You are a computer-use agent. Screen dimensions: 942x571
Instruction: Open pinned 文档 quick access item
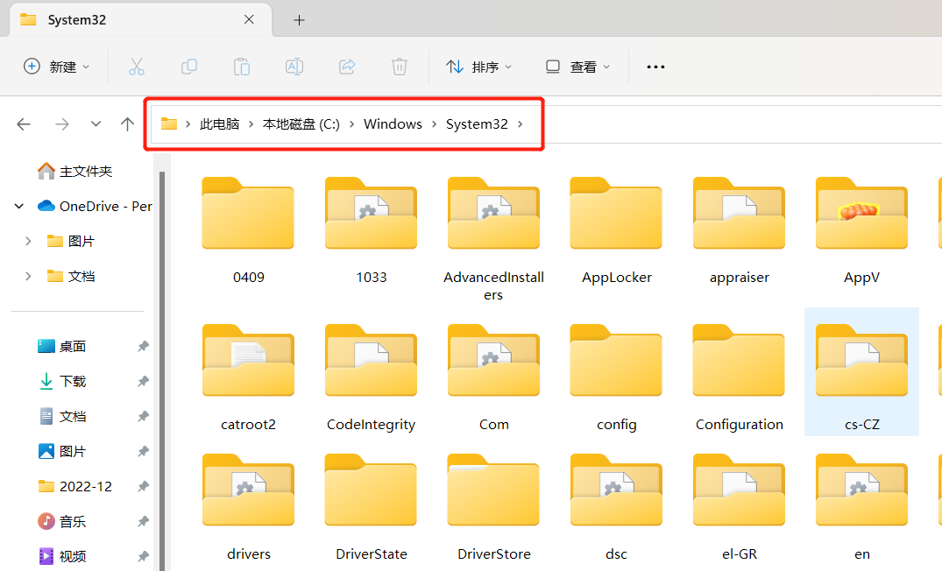(62, 417)
